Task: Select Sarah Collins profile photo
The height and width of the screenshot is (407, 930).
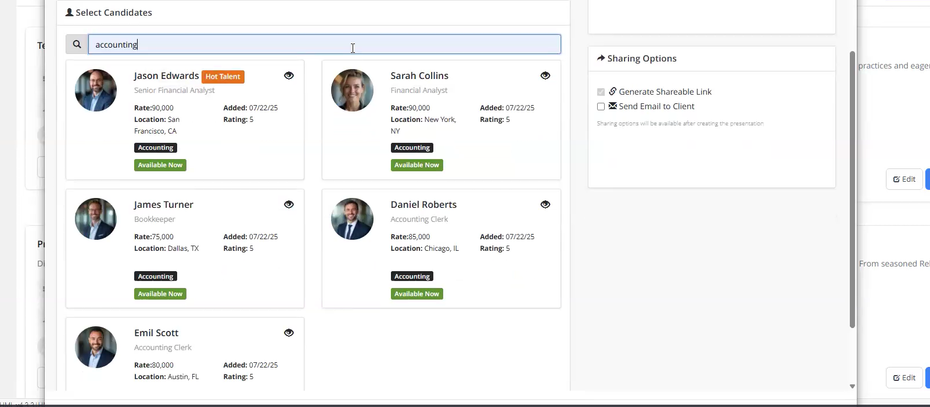Action: coord(352,91)
